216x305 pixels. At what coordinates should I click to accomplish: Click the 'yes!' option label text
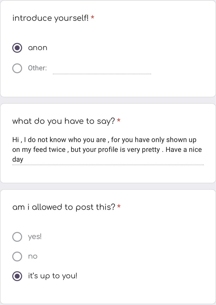35,237
